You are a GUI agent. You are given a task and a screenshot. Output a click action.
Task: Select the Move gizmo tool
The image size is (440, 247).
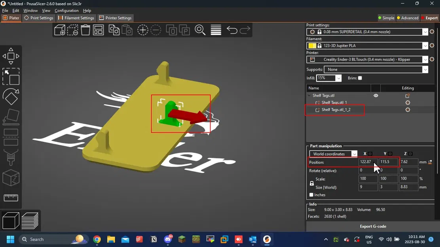(11, 56)
